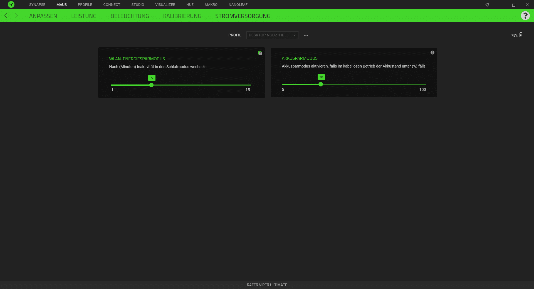Select the KALIBRIERUNG tab

(182, 16)
